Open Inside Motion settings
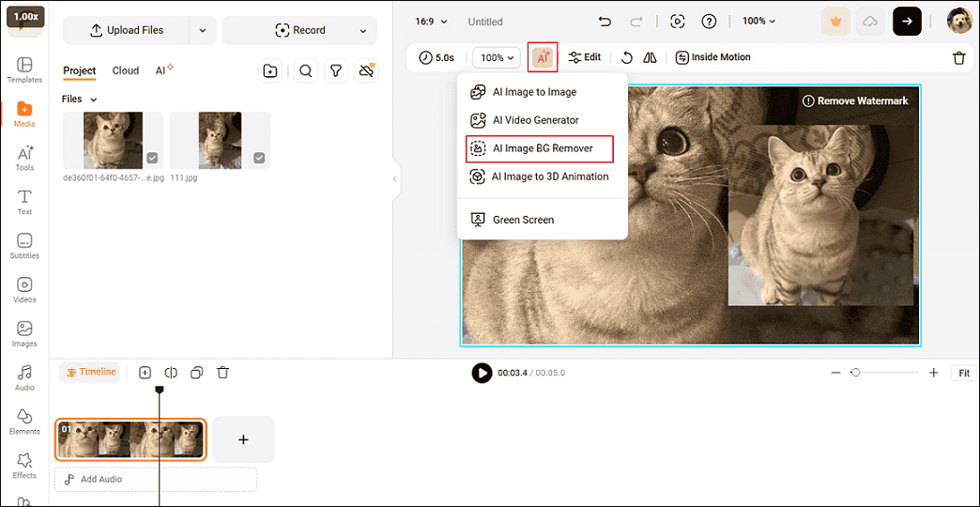The image size is (980, 507). (713, 57)
